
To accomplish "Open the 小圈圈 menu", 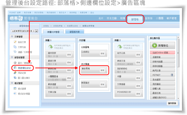I will point(160,18).
